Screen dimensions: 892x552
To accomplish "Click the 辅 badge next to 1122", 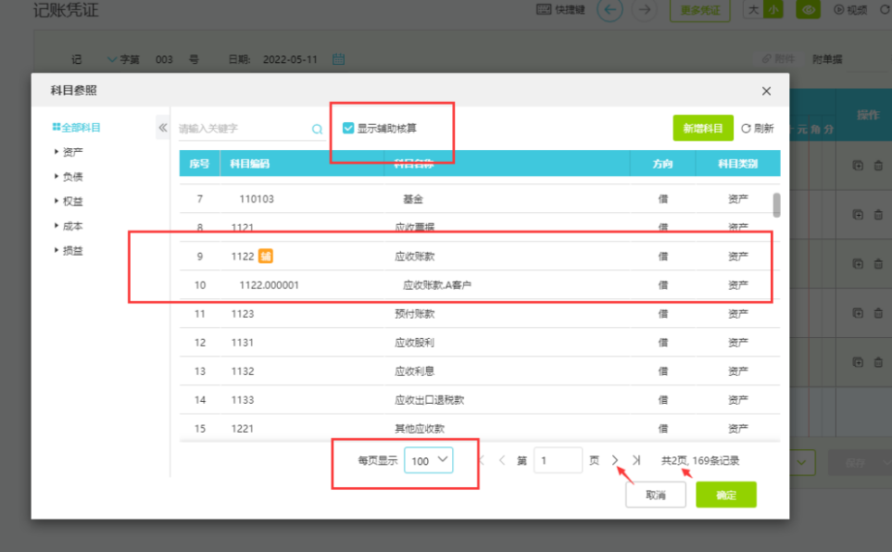I will (x=266, y=256).
